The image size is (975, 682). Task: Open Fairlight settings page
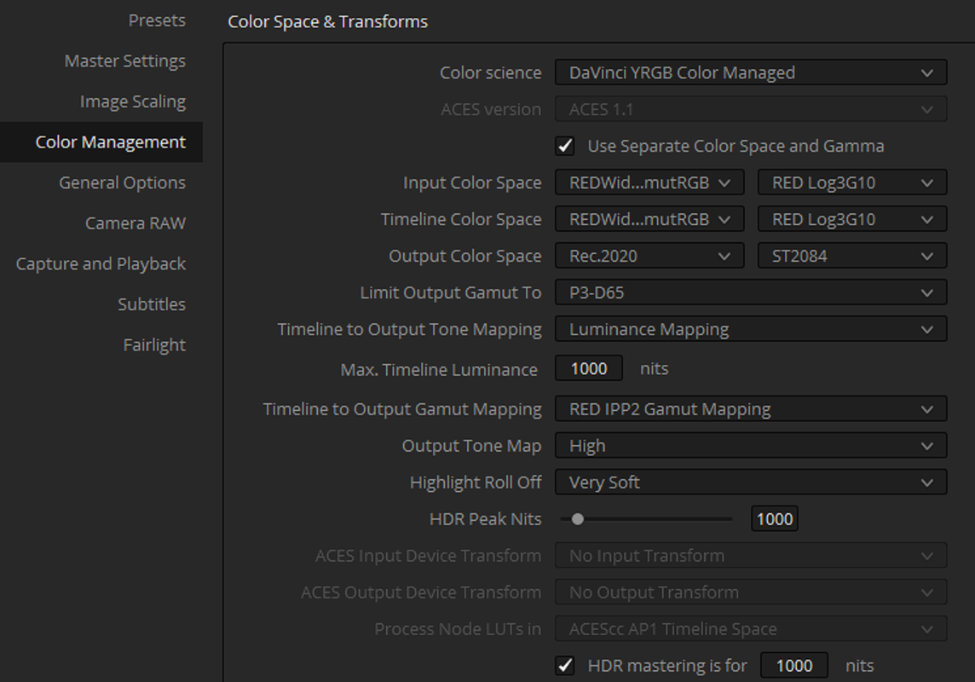pyautogui.click(x=154, y=344)
